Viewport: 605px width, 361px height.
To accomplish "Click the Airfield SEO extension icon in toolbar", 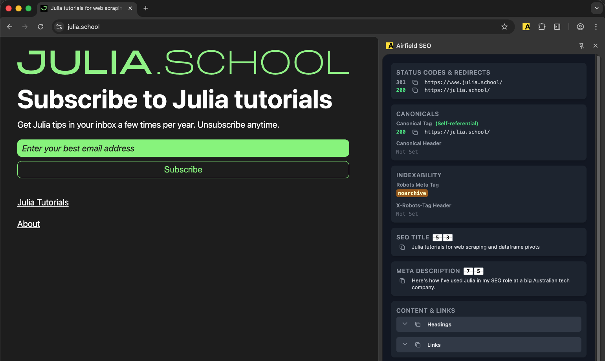I will click(x=526, y=27).
